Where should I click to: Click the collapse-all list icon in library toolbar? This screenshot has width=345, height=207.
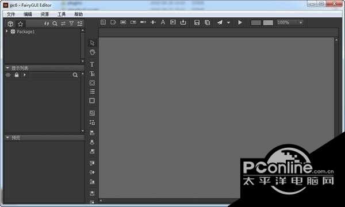click(x=80, y=24)
